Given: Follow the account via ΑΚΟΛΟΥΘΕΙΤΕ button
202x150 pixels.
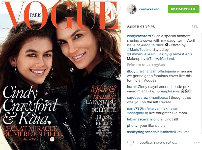Looking at the screenshot, I should click(183, 9).
